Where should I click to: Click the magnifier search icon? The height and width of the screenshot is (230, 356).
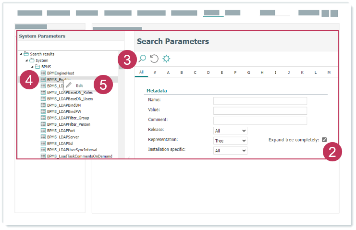(142, 59)
